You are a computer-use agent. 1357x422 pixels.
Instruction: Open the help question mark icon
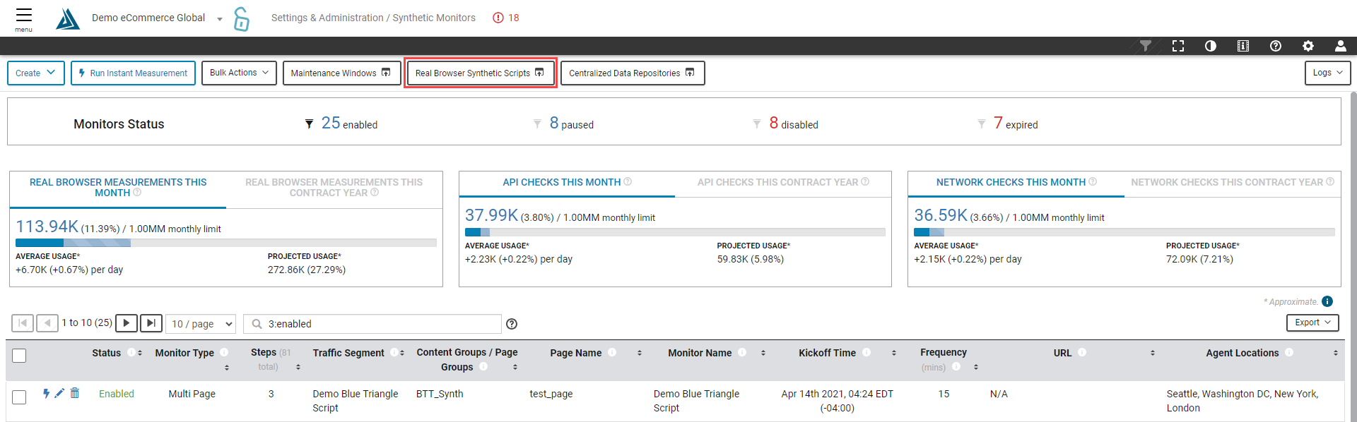[x=1275, y=46]
